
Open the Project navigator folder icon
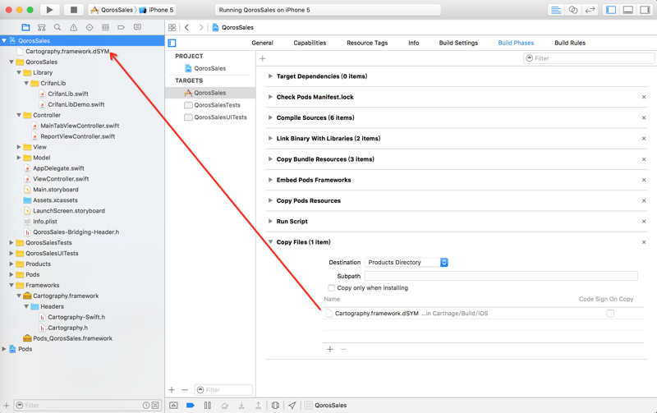point(25,27)
